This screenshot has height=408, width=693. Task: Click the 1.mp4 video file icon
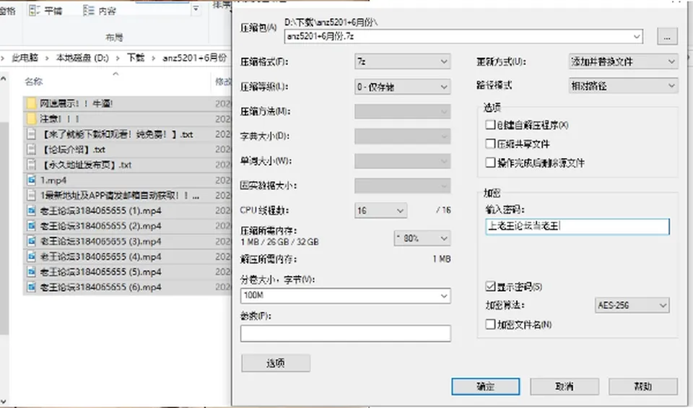[x=31, y=180]
